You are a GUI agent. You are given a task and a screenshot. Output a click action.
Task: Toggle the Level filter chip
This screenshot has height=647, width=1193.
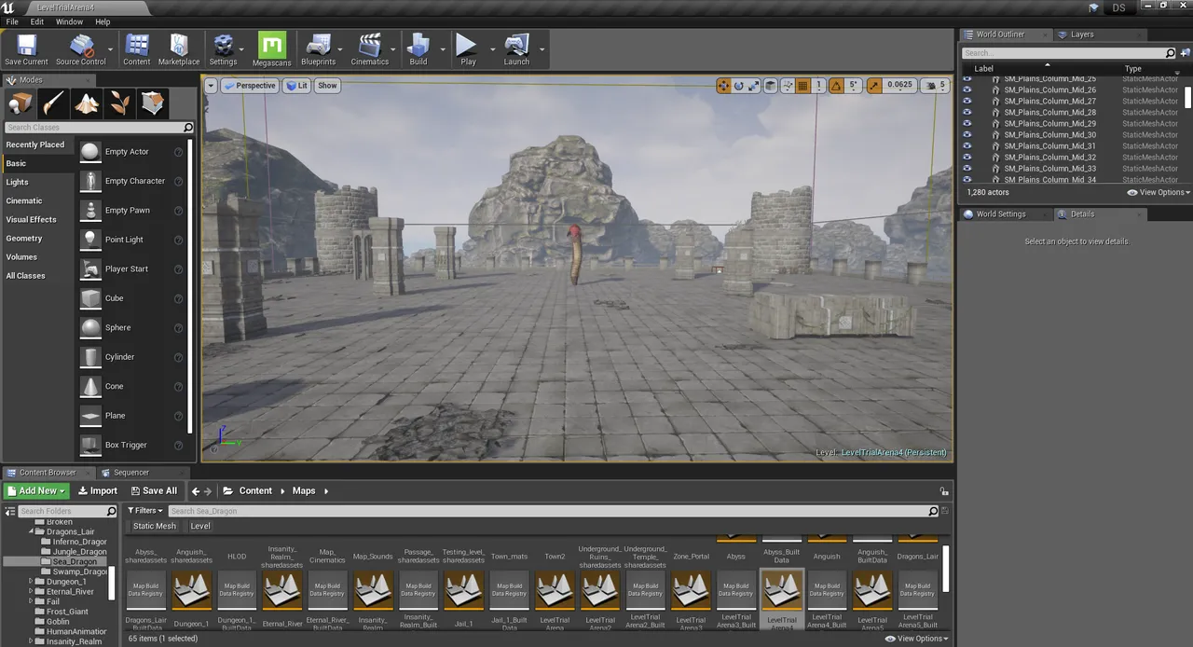200,526
